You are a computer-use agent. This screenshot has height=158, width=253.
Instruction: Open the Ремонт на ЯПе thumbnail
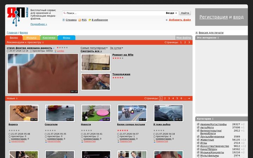click(x=96, y=62)
